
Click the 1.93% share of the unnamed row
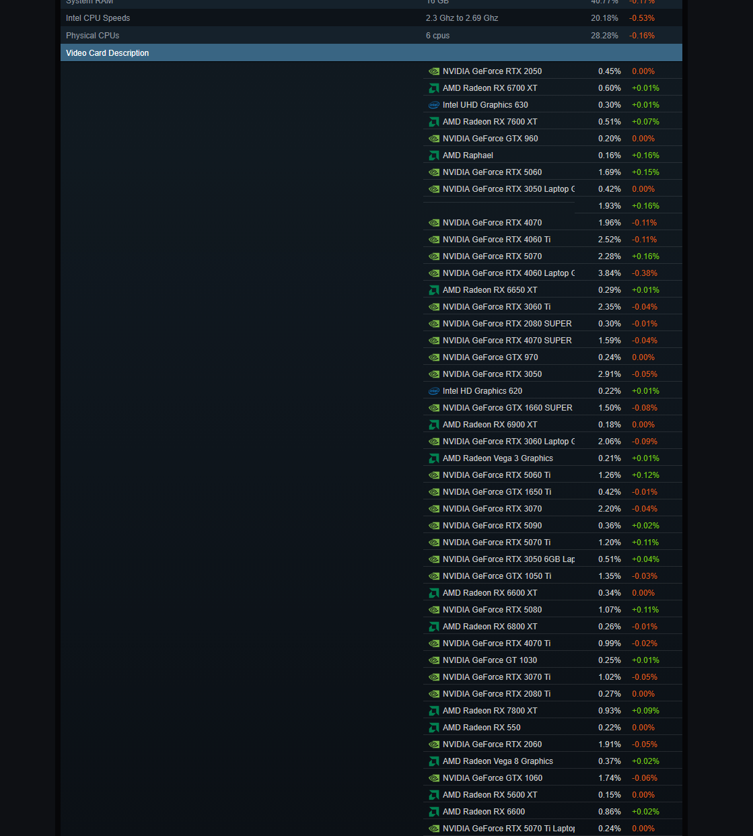pyautogui.click(x=610, y=206)
